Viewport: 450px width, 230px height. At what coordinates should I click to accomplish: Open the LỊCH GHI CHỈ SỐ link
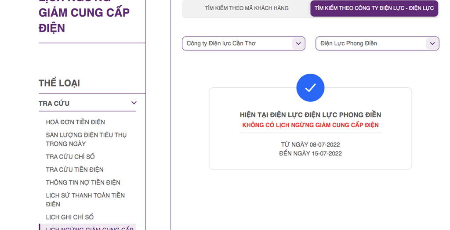(x=70, y=217)
